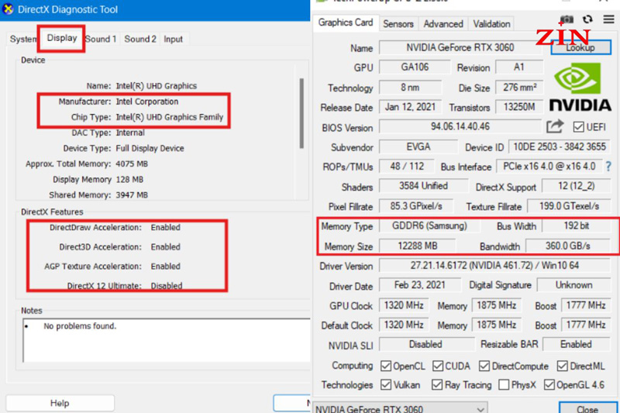Click the Device panel vertical scrollbar
The height and width of the screenshot is (413, 620).
(301, 113)
